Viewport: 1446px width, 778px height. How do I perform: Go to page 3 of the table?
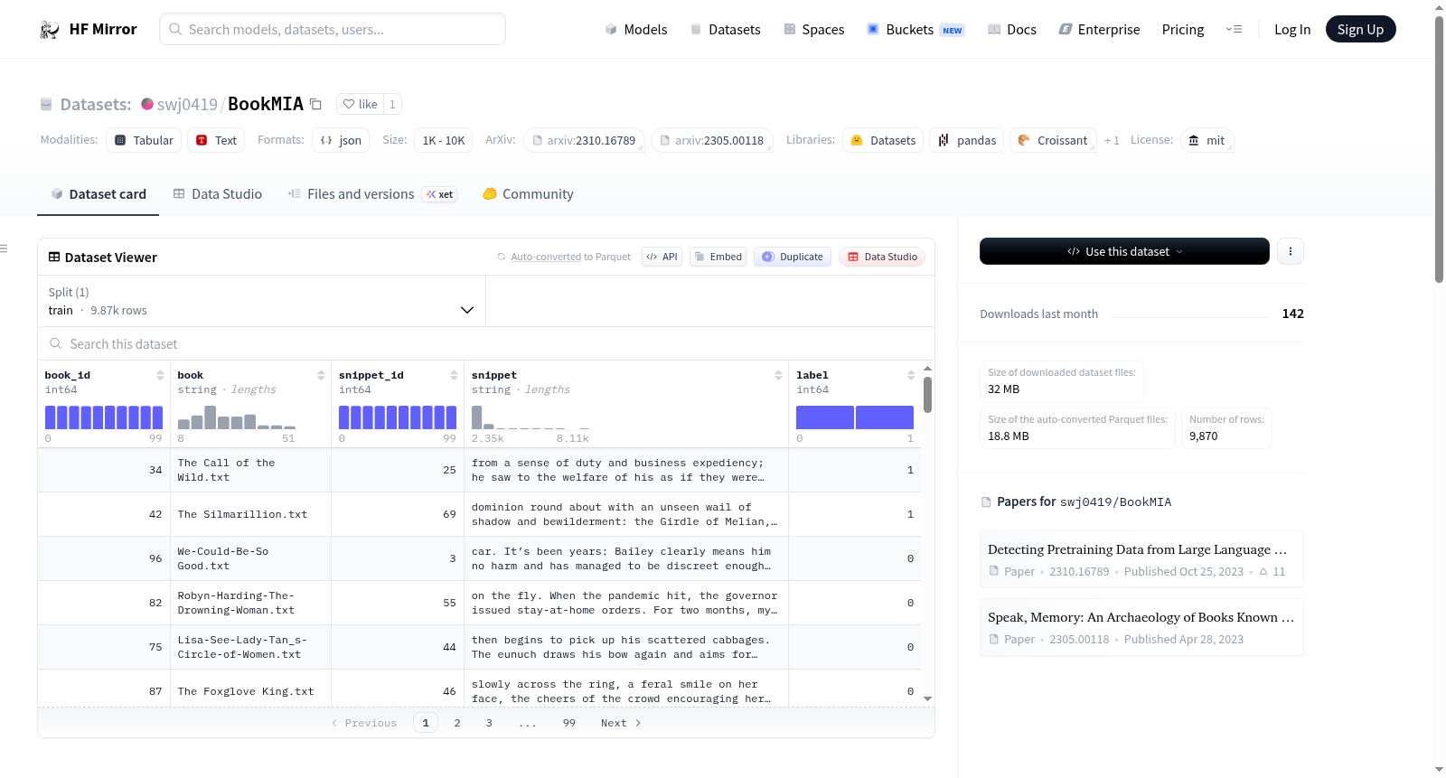[489, 723]
